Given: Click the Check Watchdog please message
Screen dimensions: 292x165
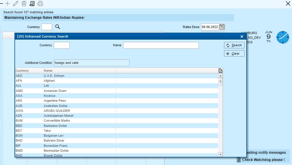Looking at the screenshot, I should coord(263,160).
